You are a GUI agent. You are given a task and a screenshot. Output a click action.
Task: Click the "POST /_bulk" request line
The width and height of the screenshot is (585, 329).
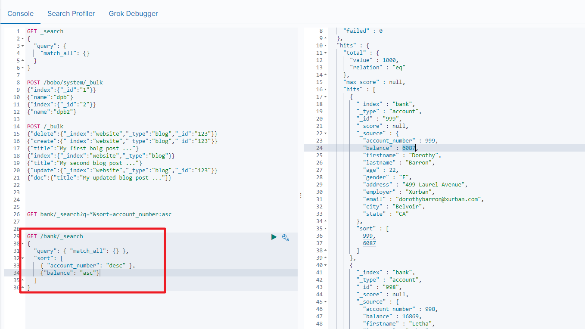pos(45,127)
